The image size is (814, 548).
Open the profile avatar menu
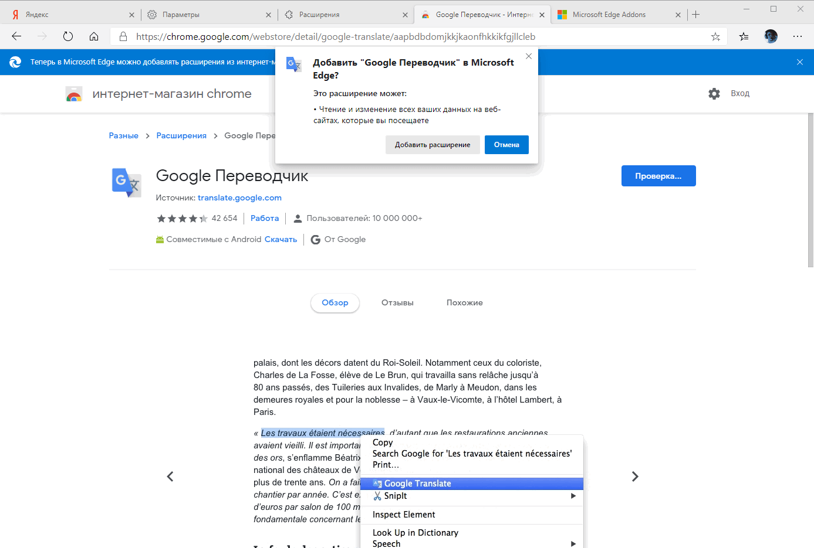[x=771, y=36]
